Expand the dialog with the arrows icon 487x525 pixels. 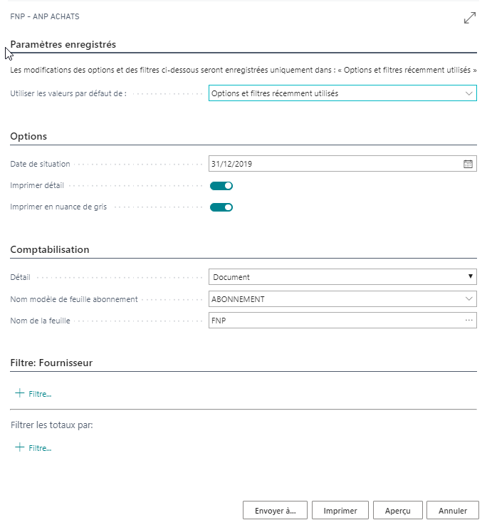pos(470,19)
